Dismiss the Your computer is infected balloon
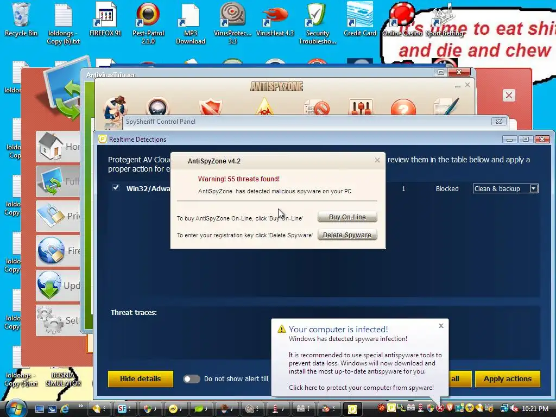This screenshot has height=417, width=556. [x=441, y=326]
